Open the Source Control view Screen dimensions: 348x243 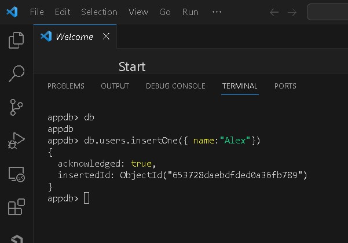coord(16,106)
